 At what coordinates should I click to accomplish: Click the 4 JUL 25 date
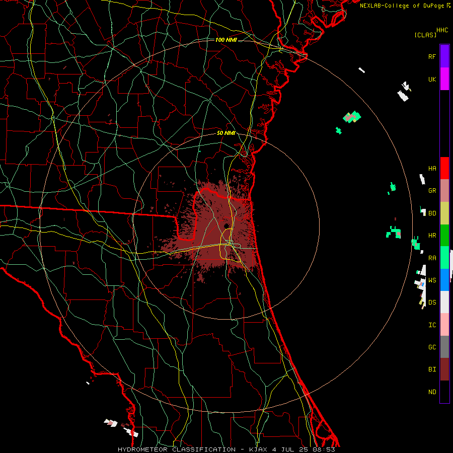click(x=290, y=449)
